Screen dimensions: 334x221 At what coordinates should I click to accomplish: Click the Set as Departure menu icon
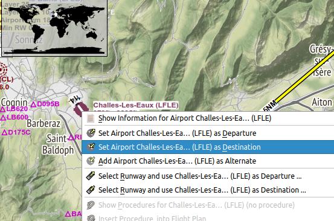[x=91, y=133]
